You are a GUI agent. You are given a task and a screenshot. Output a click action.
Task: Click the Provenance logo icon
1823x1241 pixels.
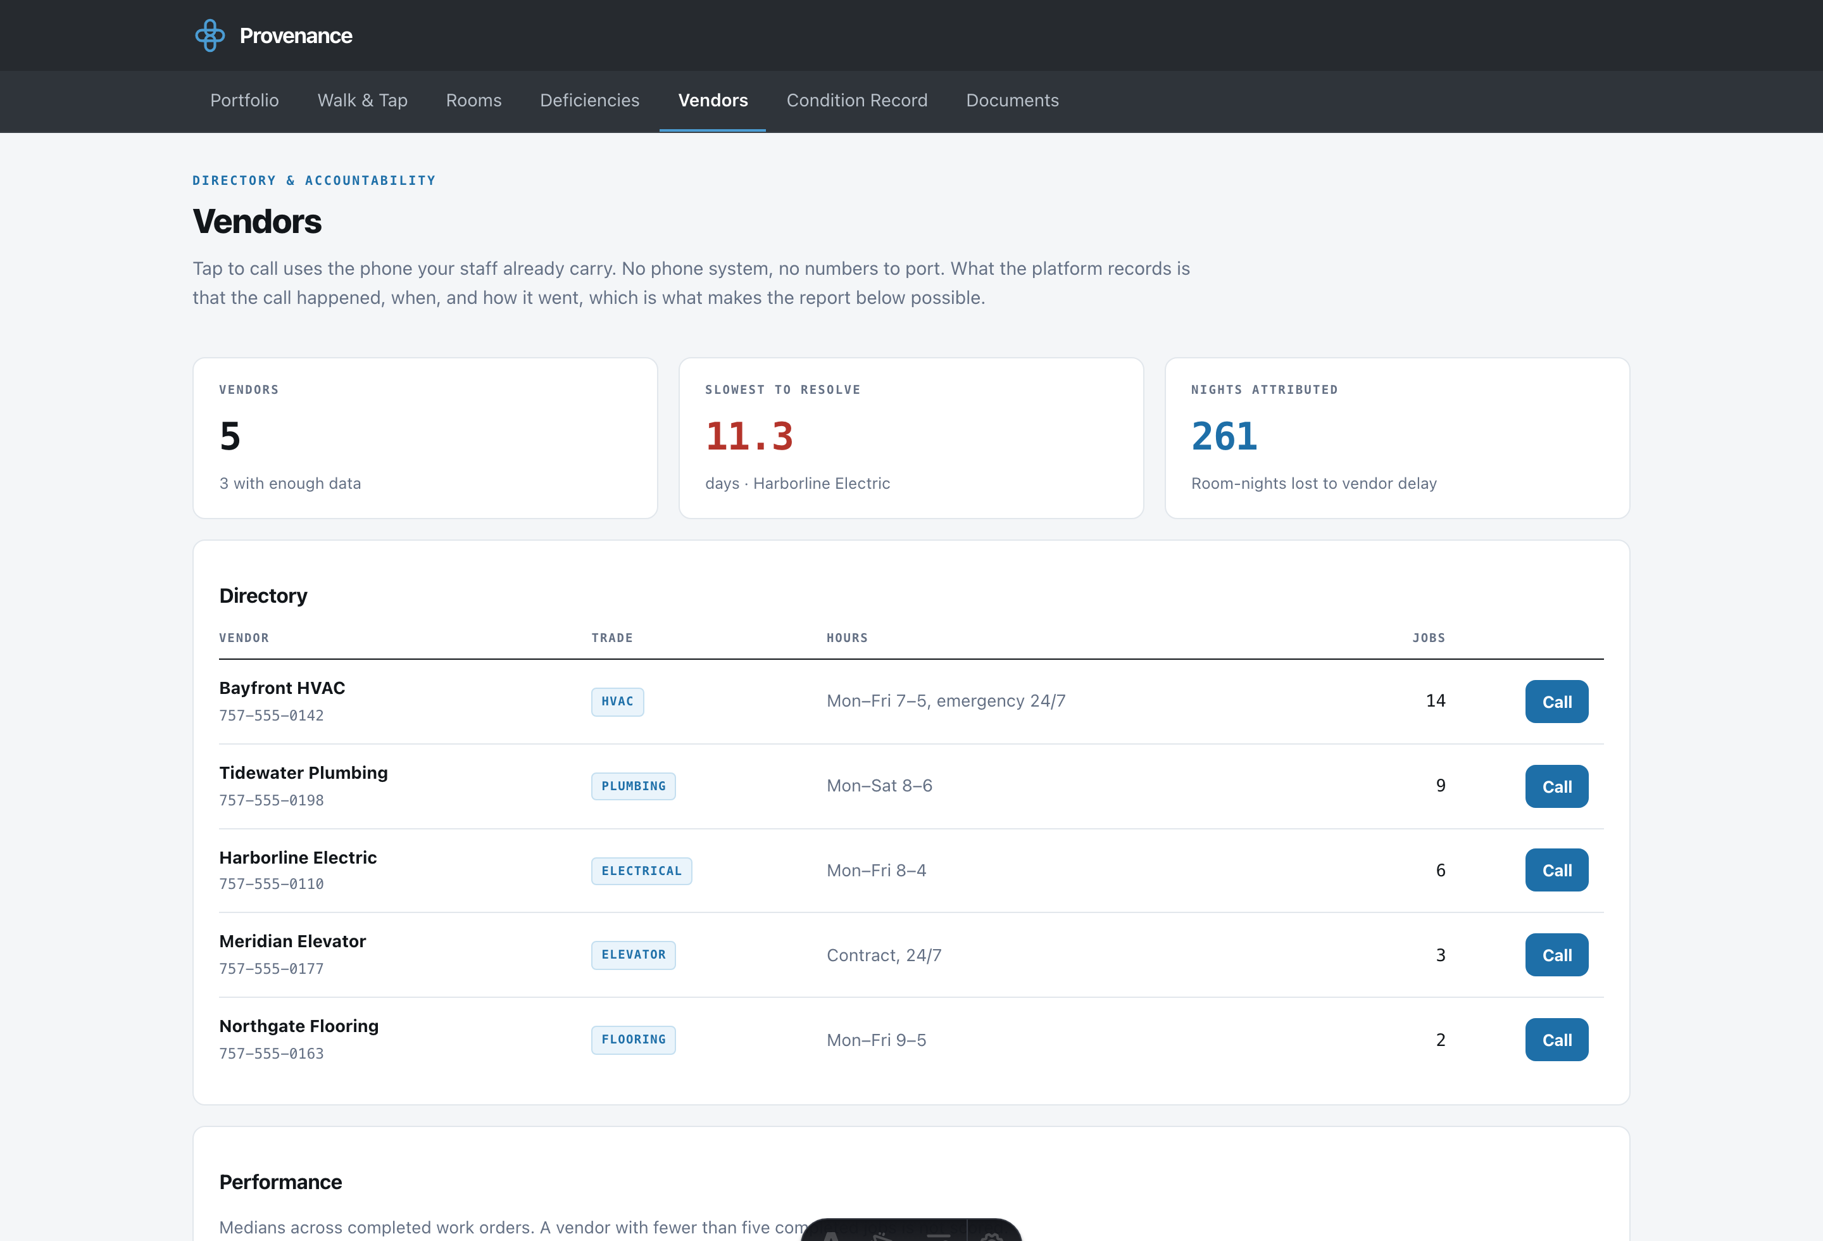coord(210,35)
